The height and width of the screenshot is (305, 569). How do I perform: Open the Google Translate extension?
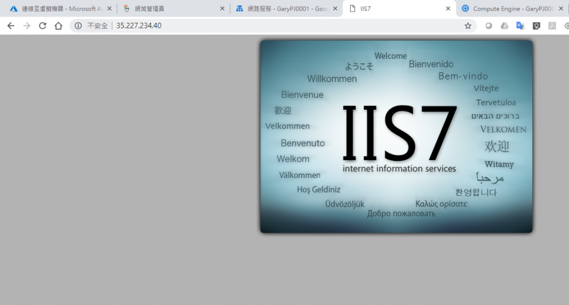(x=520, y=26)
